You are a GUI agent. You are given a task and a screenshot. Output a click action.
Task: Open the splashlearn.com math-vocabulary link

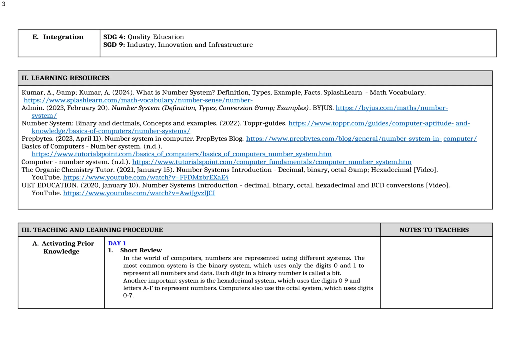[138, 100]
